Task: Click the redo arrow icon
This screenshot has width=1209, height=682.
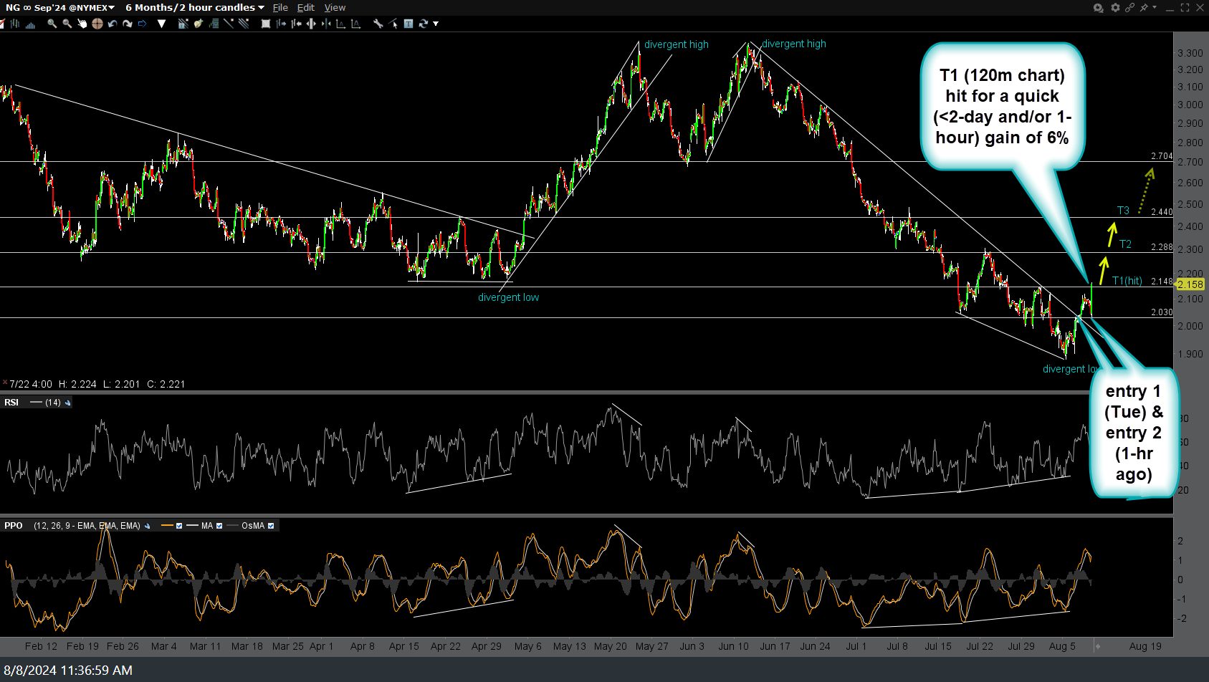Action: tap(128, 24)
